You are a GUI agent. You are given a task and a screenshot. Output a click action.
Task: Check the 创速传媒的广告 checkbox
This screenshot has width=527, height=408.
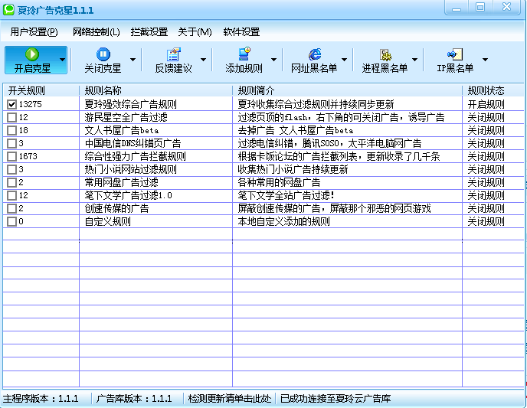11,209
